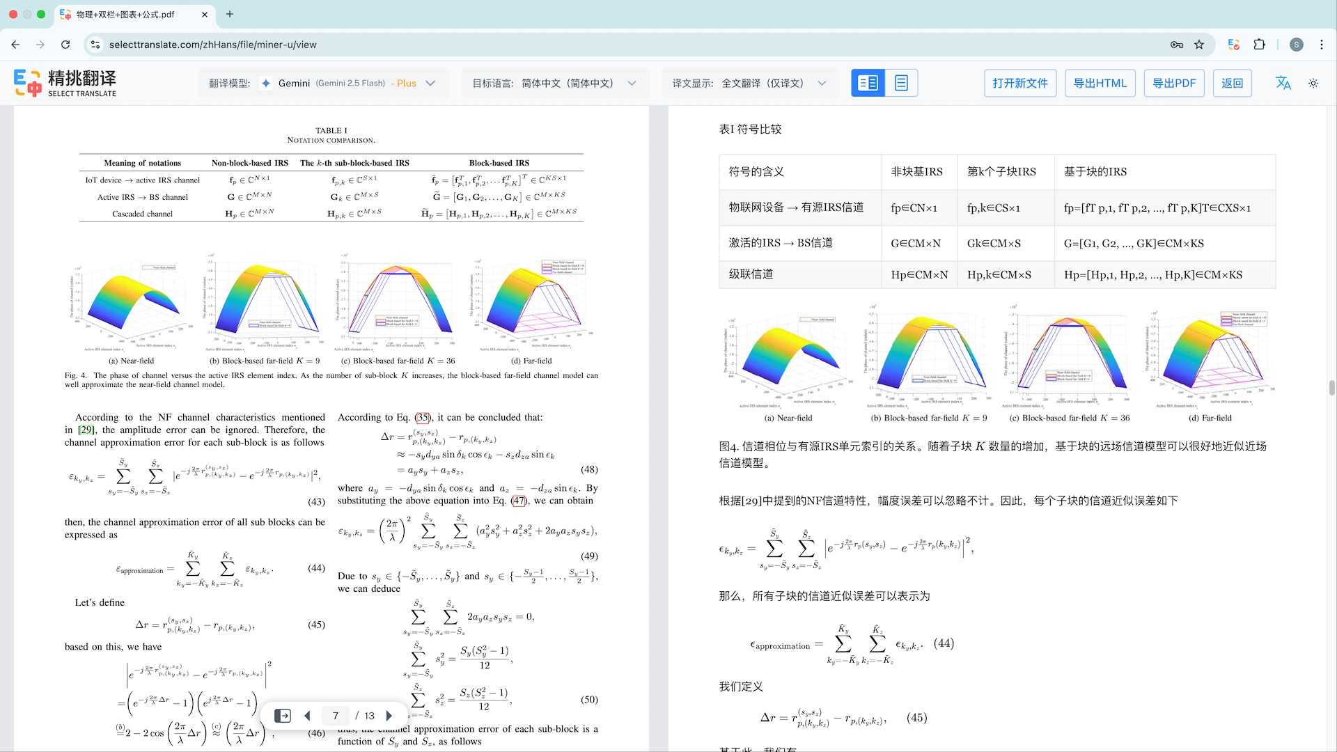Click the translated pane vertical scrollbar
This screenshot has height=752, width=1337.
(x=1331, y=387)
